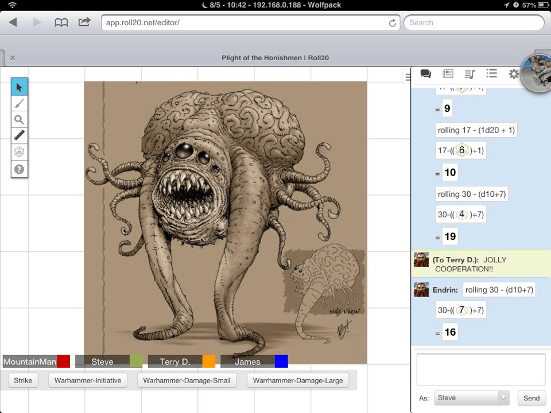This screenshot has width=551, height=413.
Task: Click the d10 die showing 4
Action: tap(461, 214)
